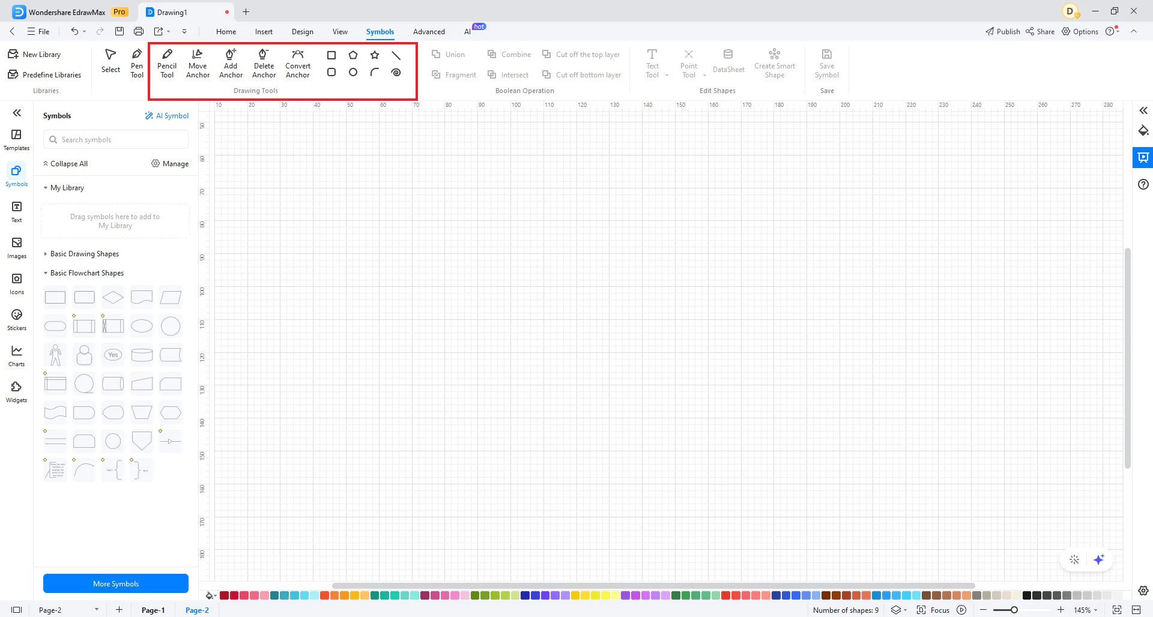Click the Save icon in quick toolbar
This screenshot has height=617, width=1153.
click(x=120, y=31)
